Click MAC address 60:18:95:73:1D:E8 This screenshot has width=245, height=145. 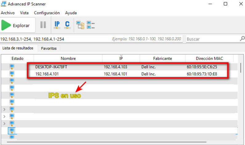tap(202, 74)
